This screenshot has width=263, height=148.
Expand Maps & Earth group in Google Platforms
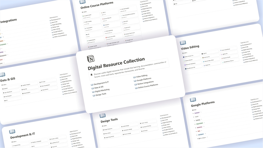coord(195,124)
